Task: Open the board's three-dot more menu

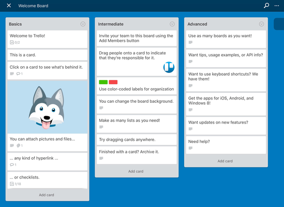Action: [276, 6]
